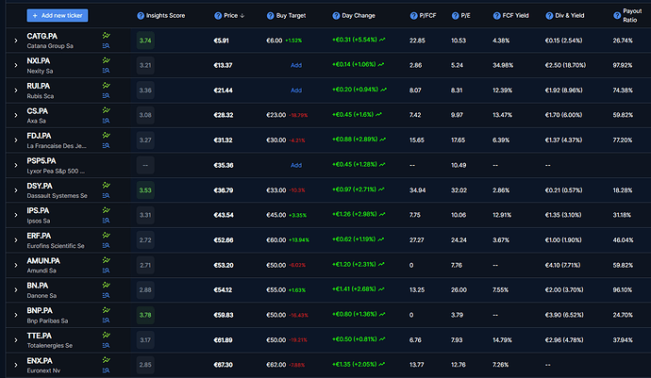
Task: Open the help icon beside Insights Score
Action: click(x=141, y=16)
